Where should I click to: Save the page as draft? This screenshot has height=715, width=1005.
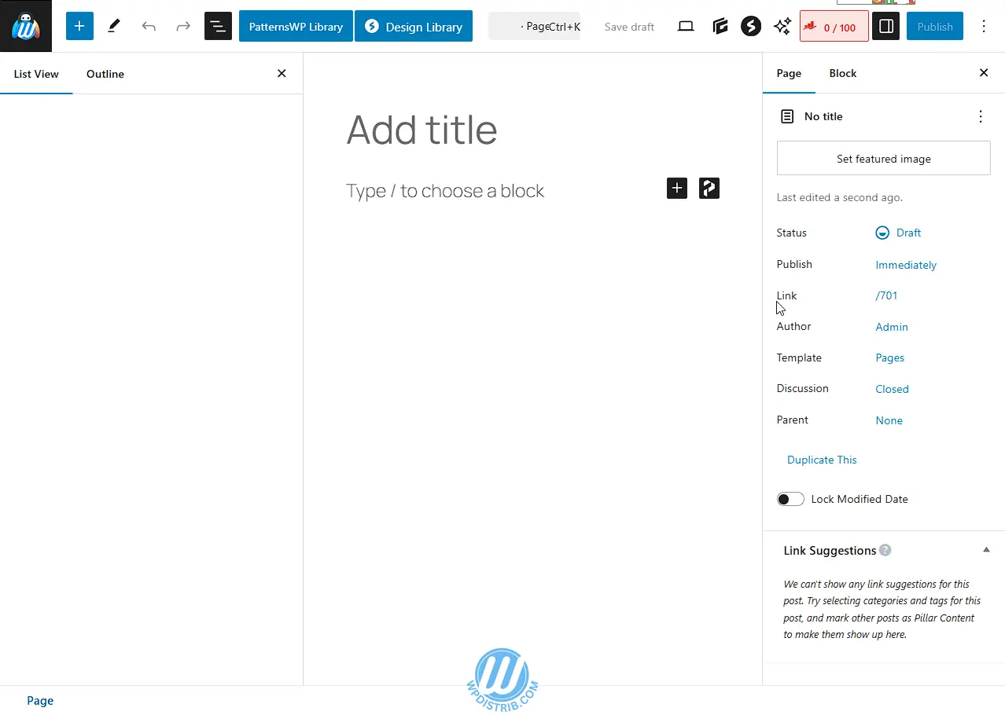click(x=629, y=26)
